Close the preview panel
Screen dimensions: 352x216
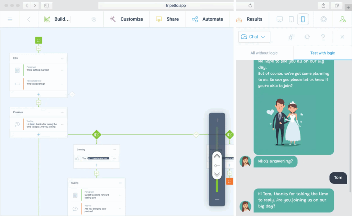[x=342, y=37]
